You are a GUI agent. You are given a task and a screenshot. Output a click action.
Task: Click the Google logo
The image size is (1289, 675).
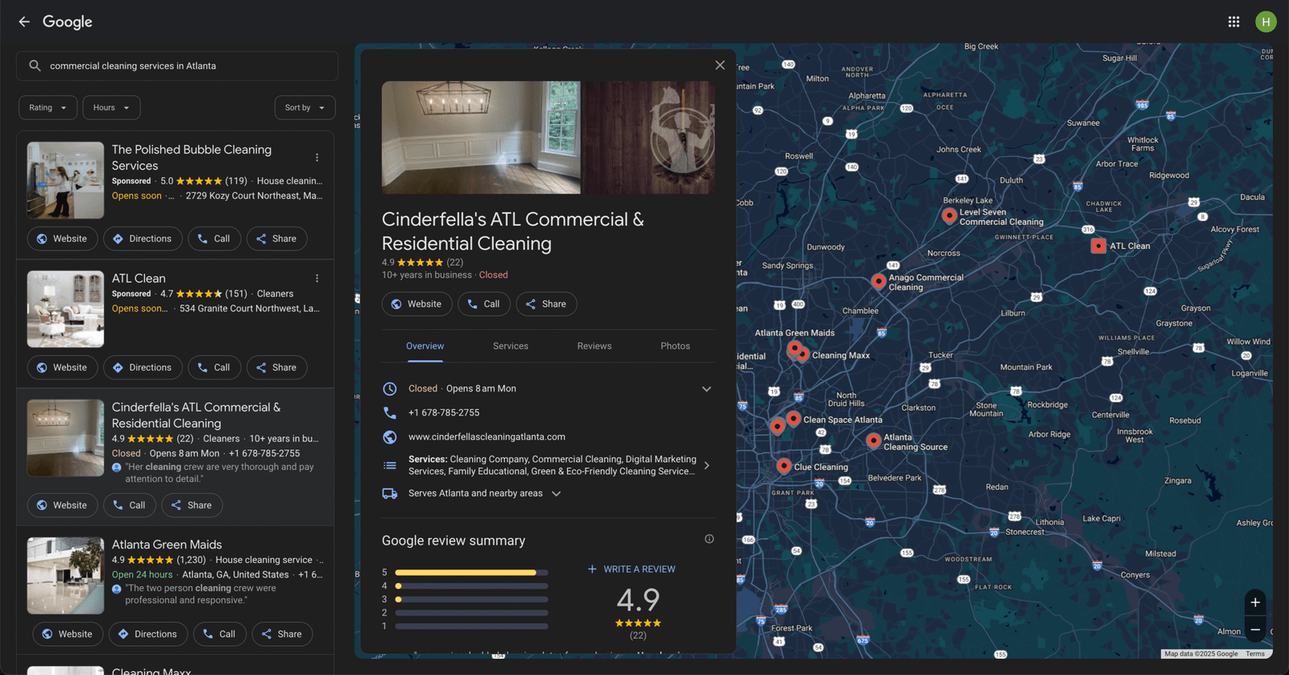click(68, 22)
